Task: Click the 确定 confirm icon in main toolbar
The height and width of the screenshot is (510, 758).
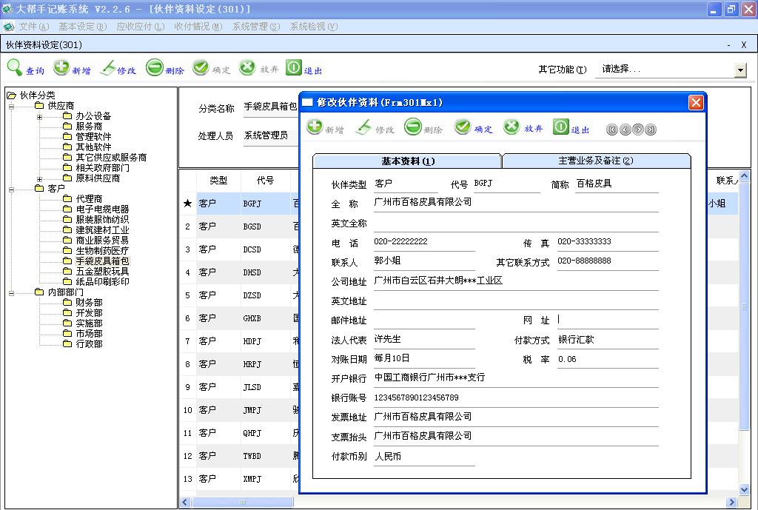Action: [201, 67]
